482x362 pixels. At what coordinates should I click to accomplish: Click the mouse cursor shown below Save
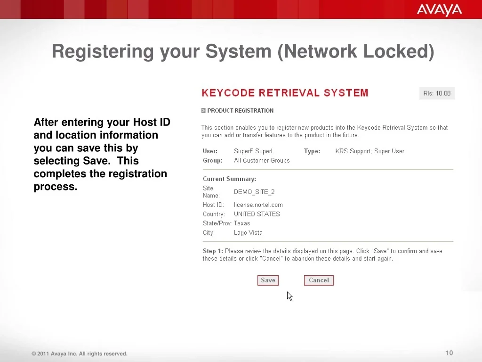coord(289,296)
